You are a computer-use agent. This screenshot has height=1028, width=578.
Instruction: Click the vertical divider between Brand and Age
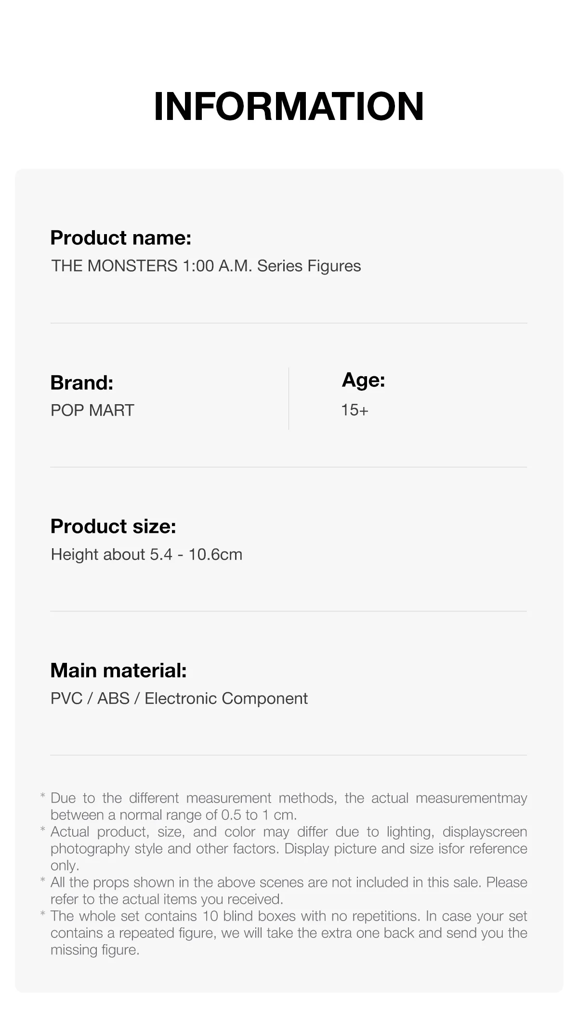[x=289, y=398]
